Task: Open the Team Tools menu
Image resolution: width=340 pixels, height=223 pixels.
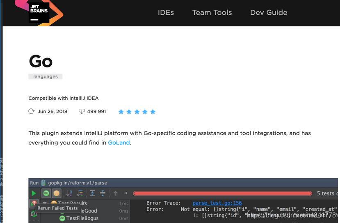Action: click(x=212, y=13)
